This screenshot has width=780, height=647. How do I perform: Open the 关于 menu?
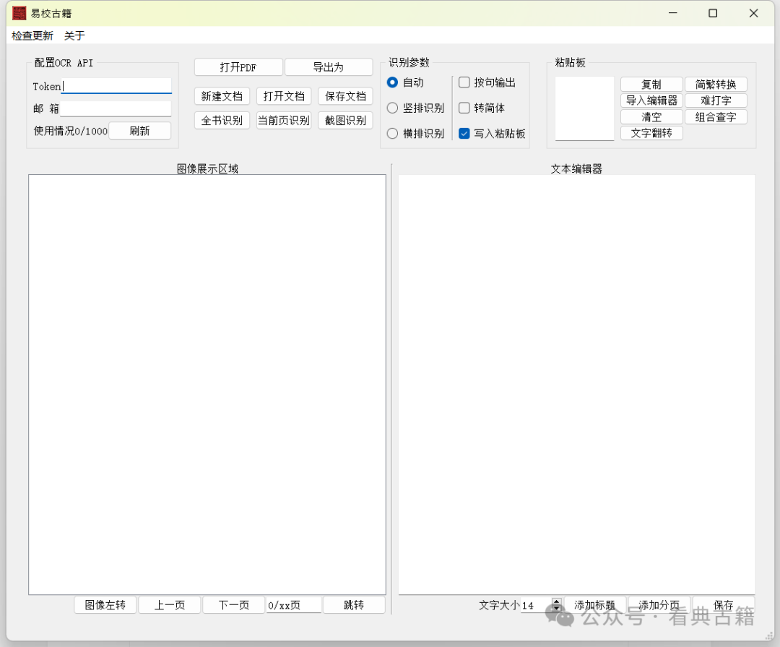pos(74,35)
